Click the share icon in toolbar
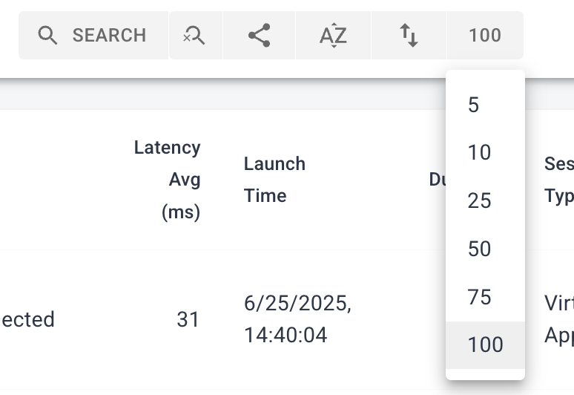The image size is (574, 395). [x=259, y=35]
